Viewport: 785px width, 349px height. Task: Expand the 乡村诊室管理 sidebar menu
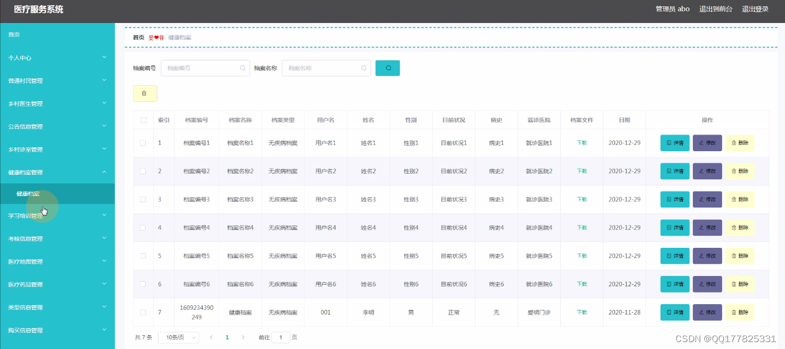(x=58, y=149)
